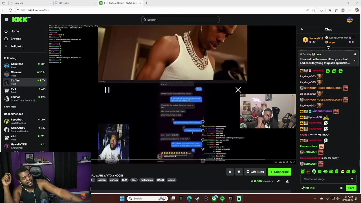Viewport: 361px width, 203px height.
Task: Click the browser back arrow
Action: click(4, 10)
